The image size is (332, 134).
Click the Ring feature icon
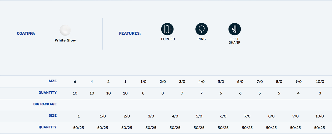202,29
